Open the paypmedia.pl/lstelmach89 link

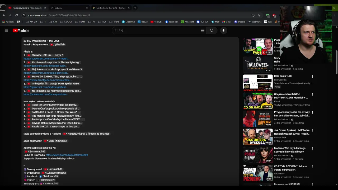67,155
